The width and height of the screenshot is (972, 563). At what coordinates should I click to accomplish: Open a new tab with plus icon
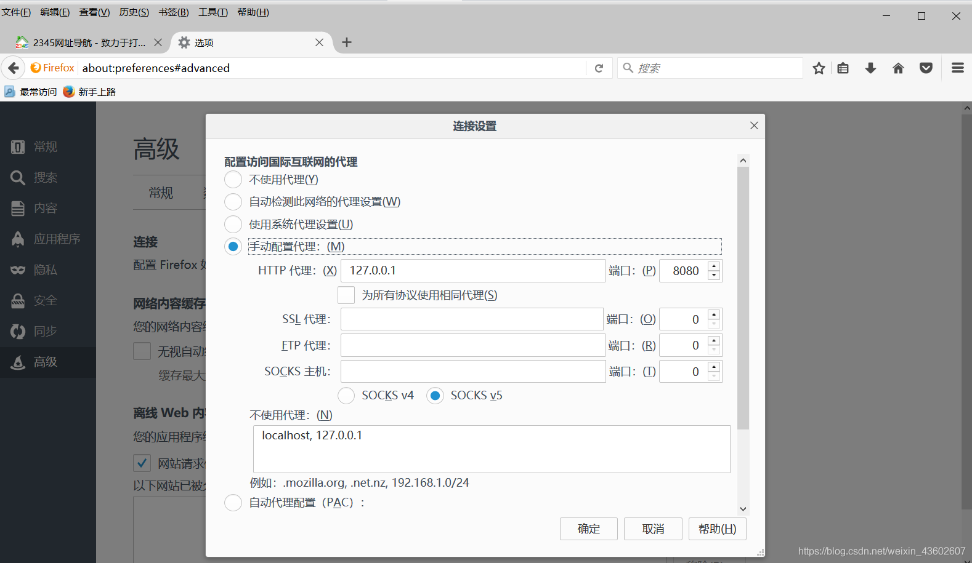point(347,42)
